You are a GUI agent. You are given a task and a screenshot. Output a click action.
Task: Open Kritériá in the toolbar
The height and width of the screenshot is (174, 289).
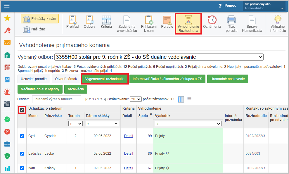(x=106, y=22)
